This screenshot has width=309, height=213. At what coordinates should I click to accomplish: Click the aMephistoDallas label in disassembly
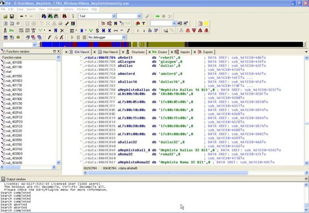click(134, 90)
